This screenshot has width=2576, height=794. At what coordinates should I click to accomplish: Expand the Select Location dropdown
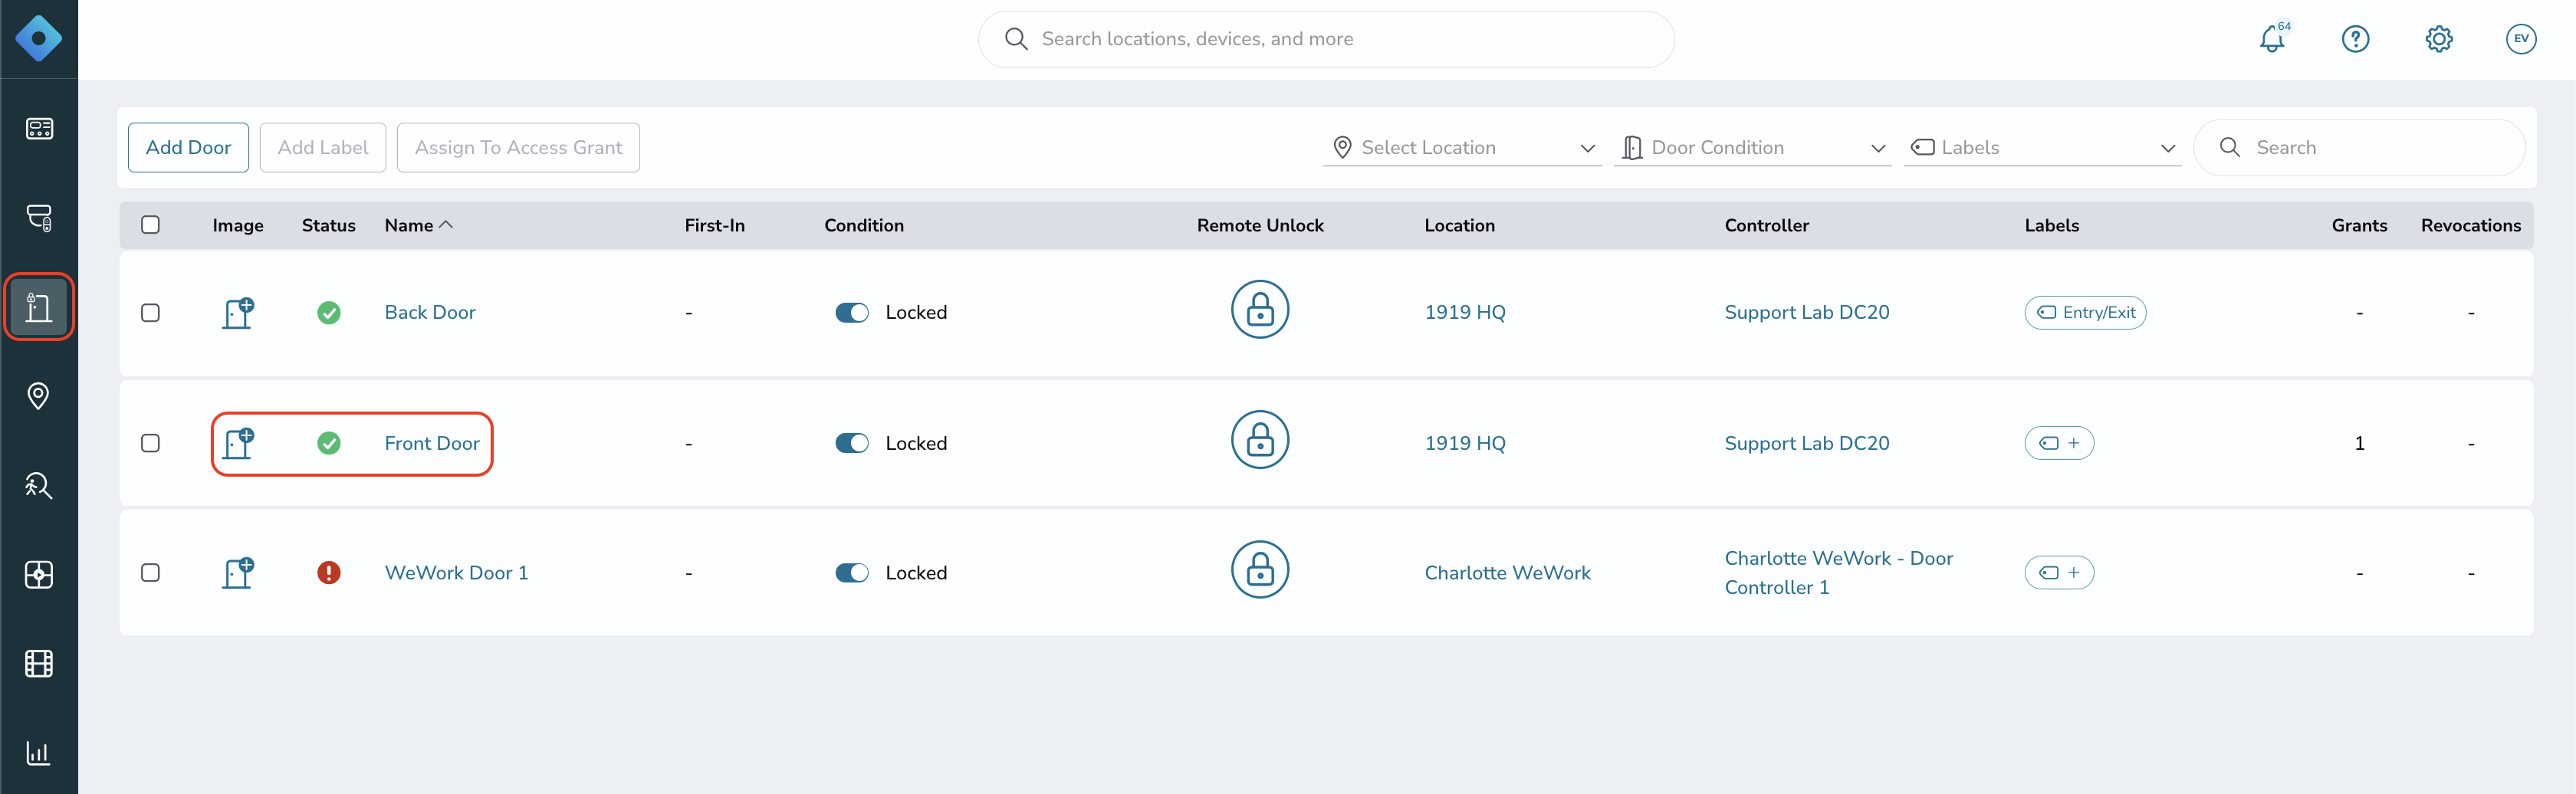1461,148
